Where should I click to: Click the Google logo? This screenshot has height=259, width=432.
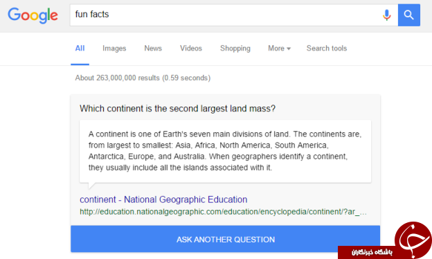33,15
